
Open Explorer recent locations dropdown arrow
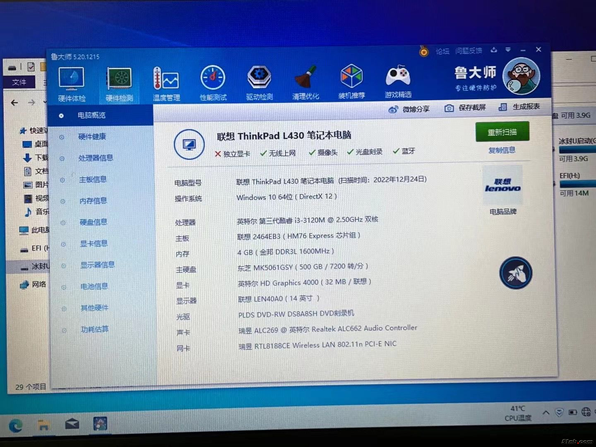[45, 102]
